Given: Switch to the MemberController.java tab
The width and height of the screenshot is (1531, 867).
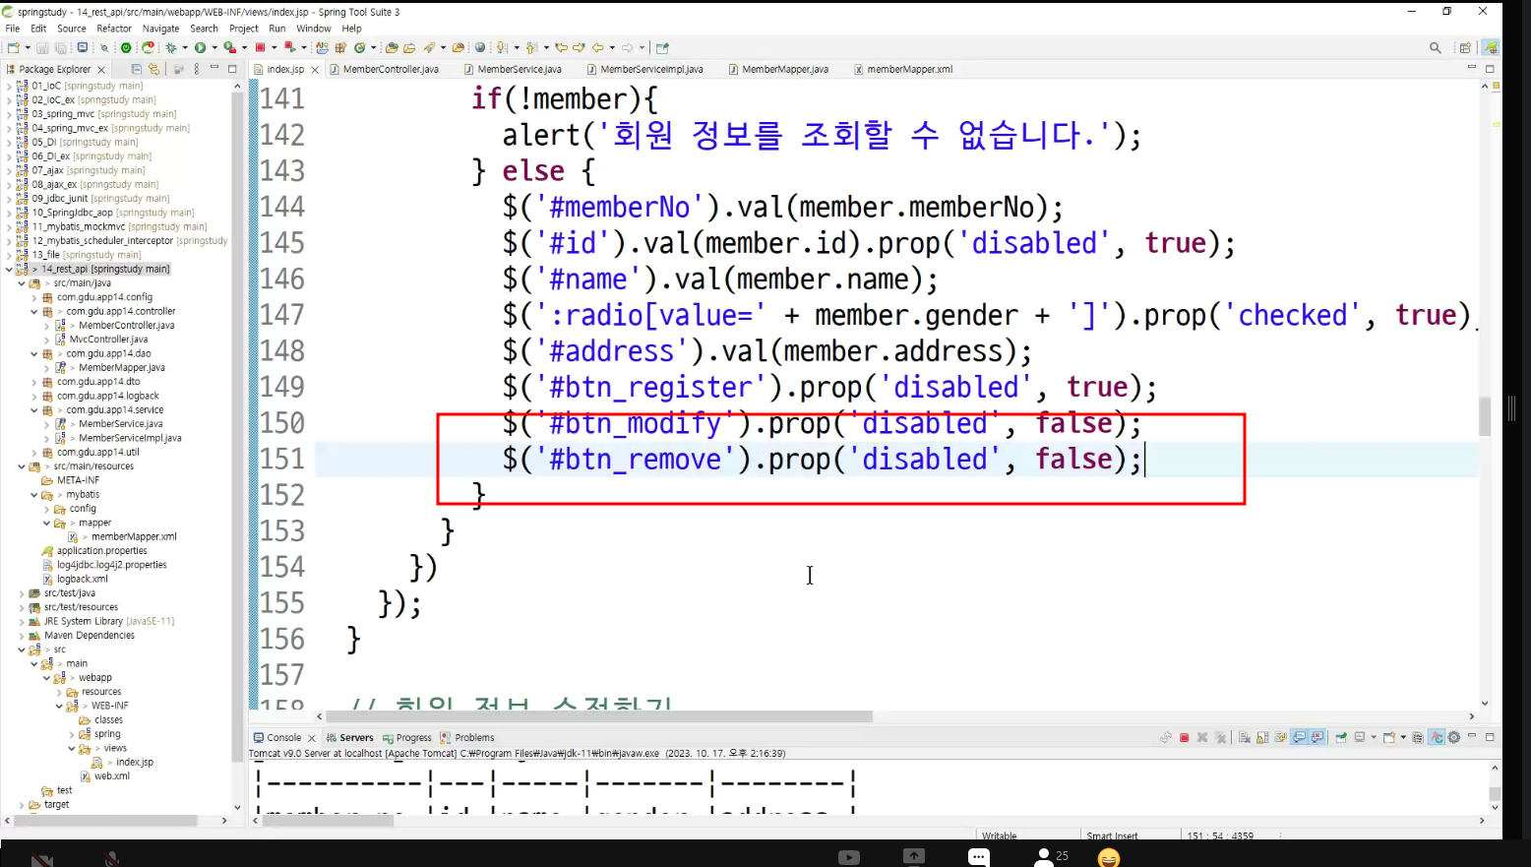Looking at the screenshot, I should 391,69.
